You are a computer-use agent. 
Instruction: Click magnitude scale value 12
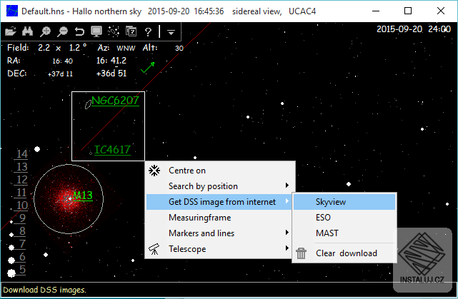coord(21,180)
